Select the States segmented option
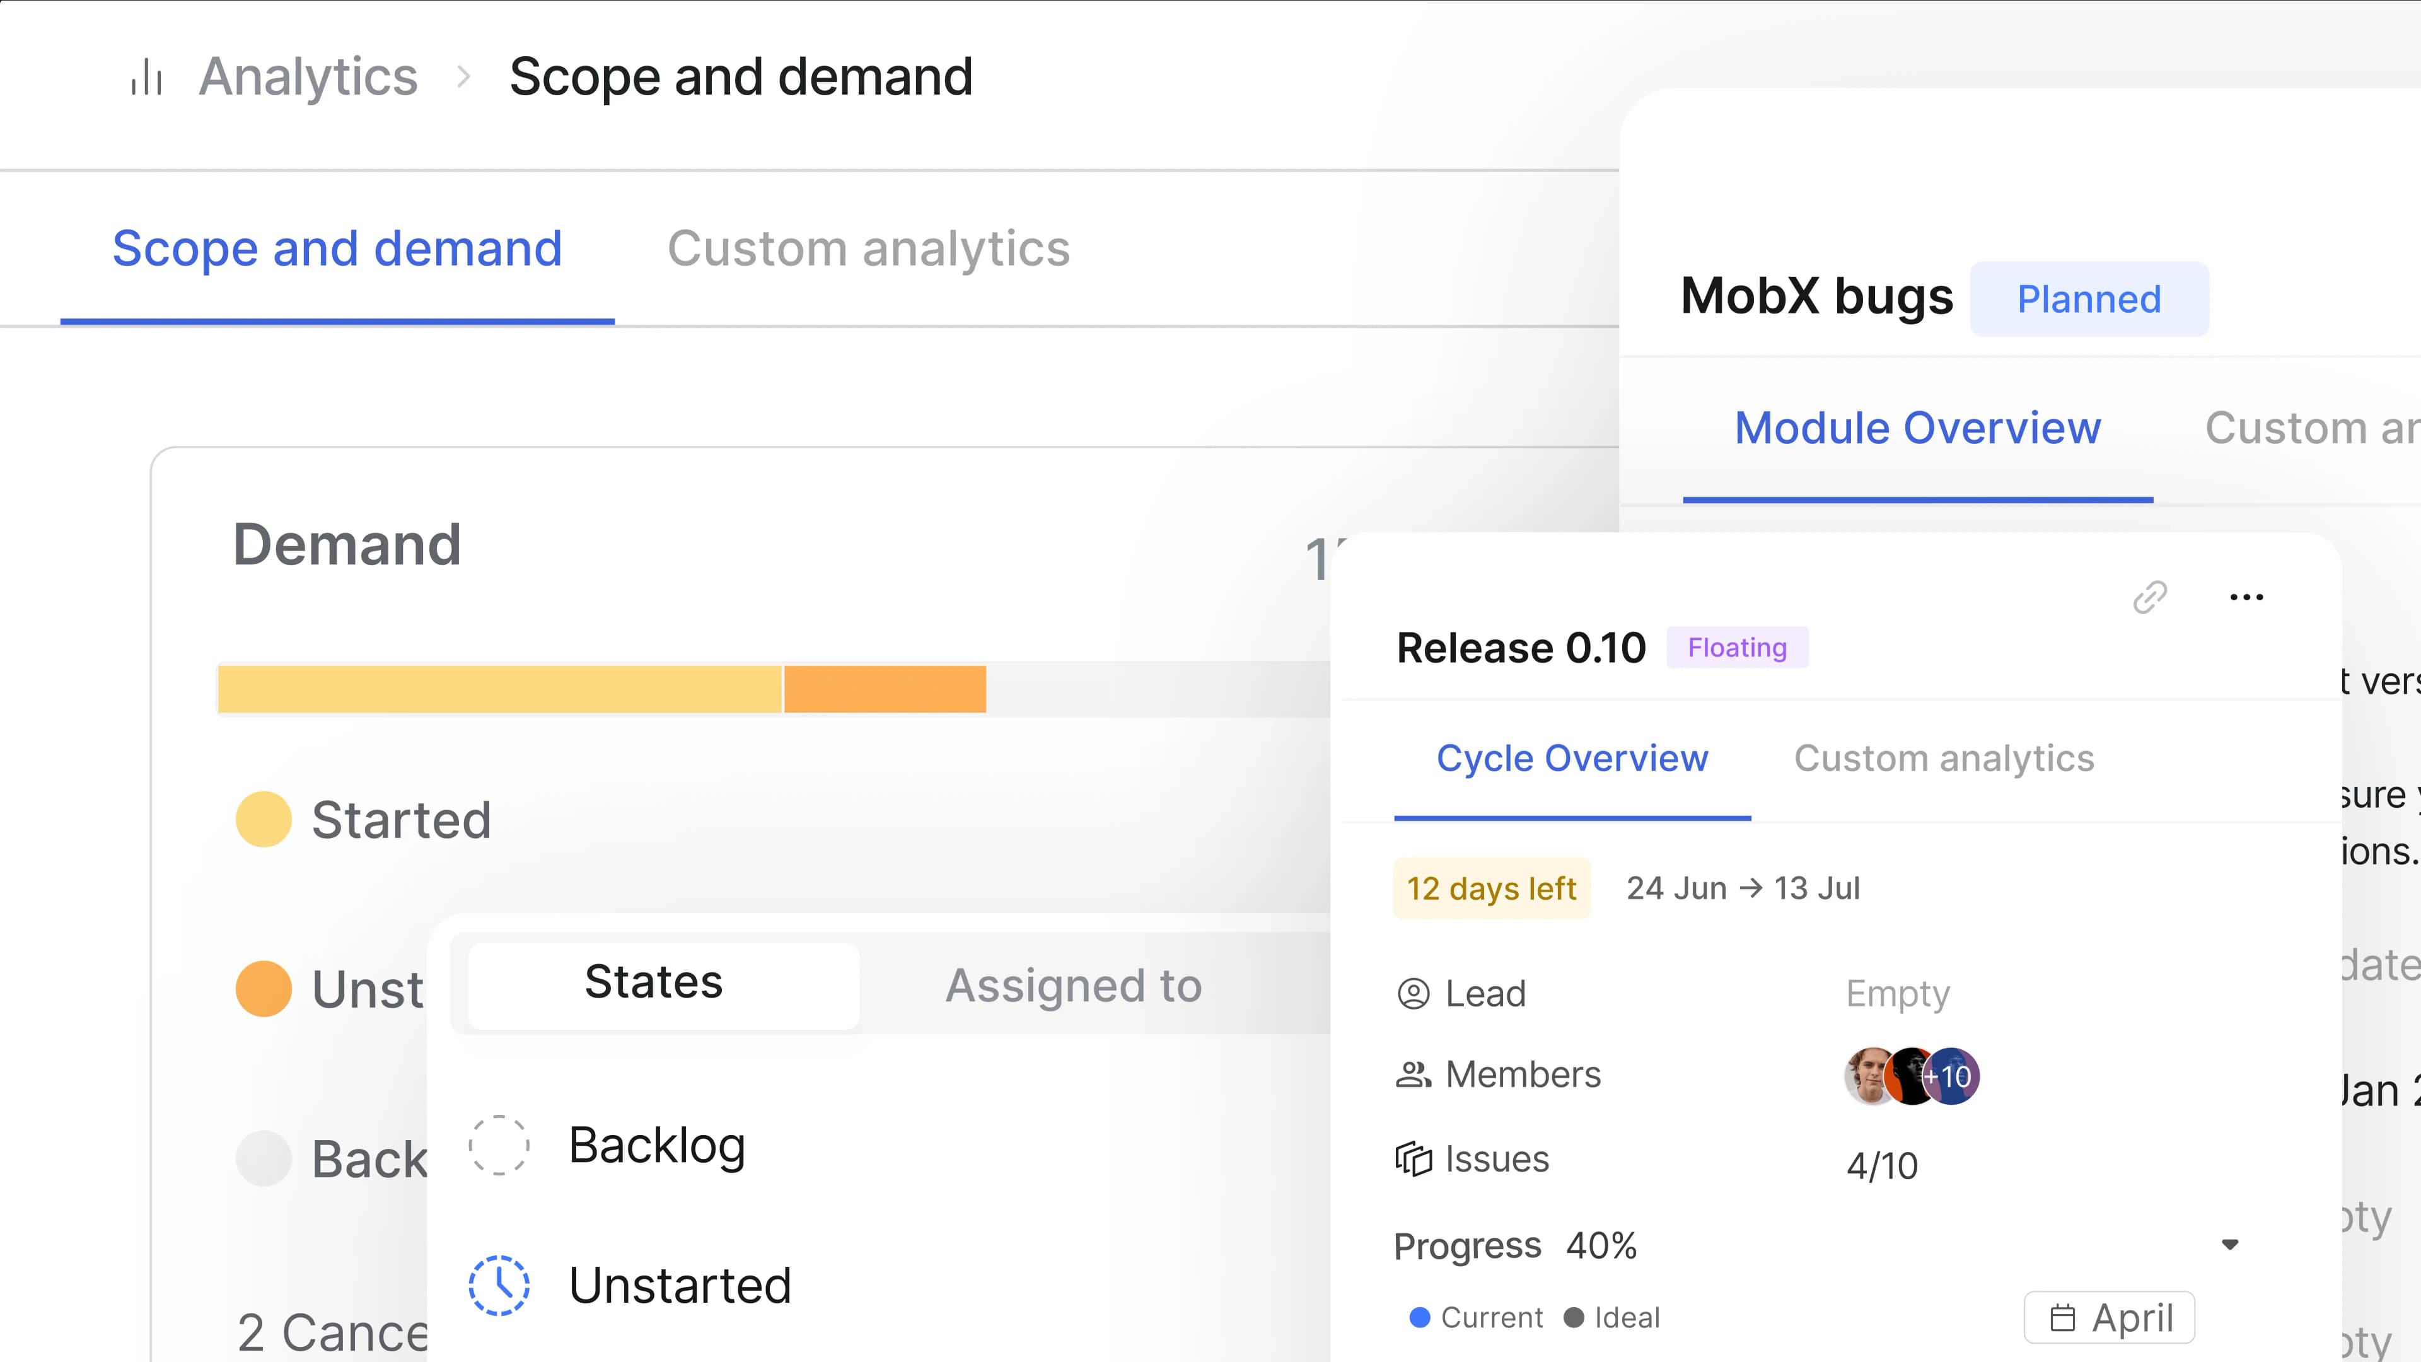This screenshot has height=1362, width=2421. [654, 984]
